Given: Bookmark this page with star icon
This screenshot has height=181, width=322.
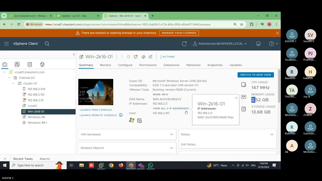Looking at the screenshot, I should tap(242, 24).
